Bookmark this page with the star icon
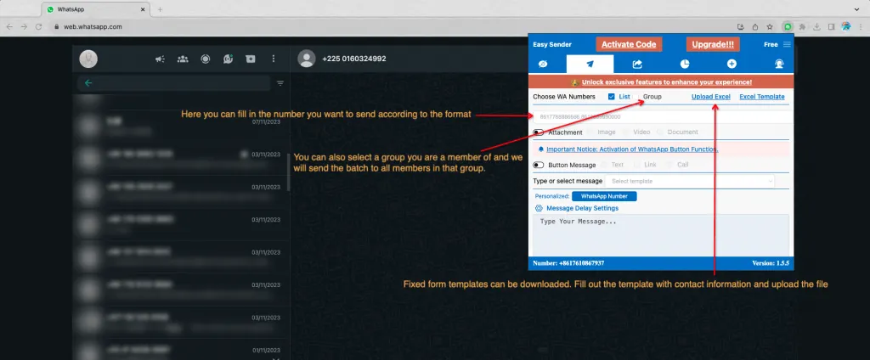The height and width of the screenshot is (360, 870). [769, 26]
